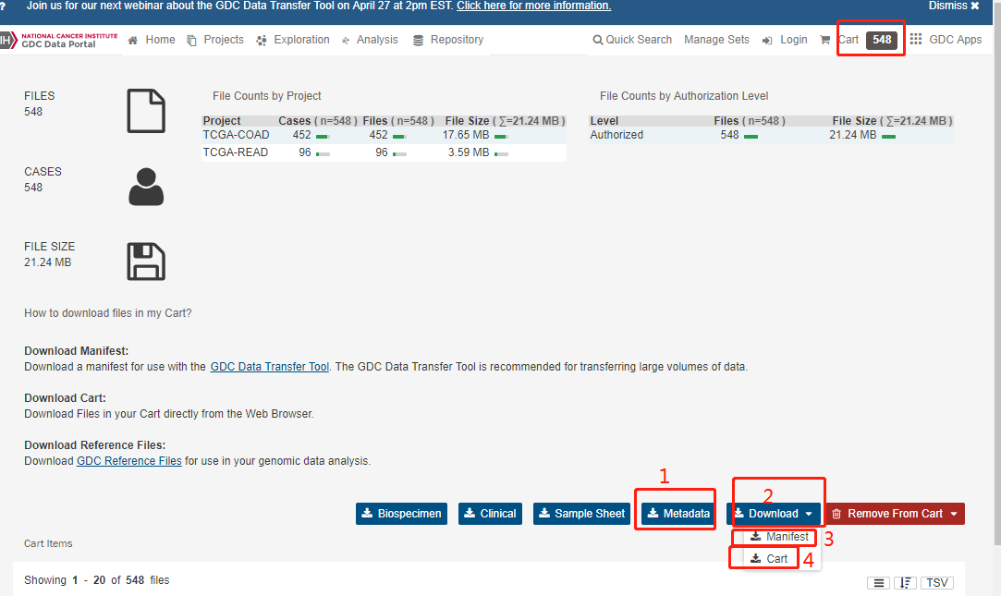Image resolution: width=1001 pixels, height=596 pixels.
Task: Download the Biospecimen data
Action: [401, 514]
